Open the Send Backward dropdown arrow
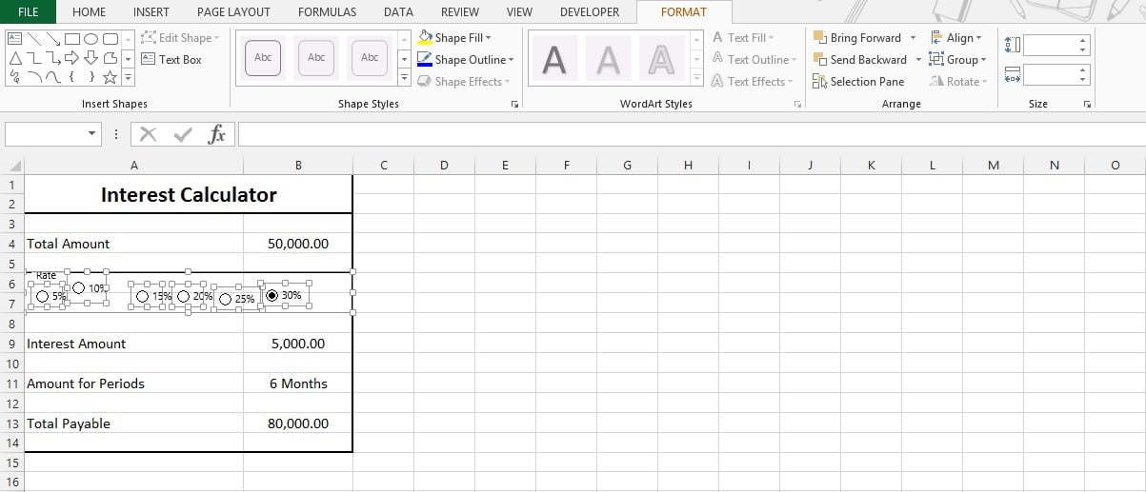 click(x=918, y=60)
